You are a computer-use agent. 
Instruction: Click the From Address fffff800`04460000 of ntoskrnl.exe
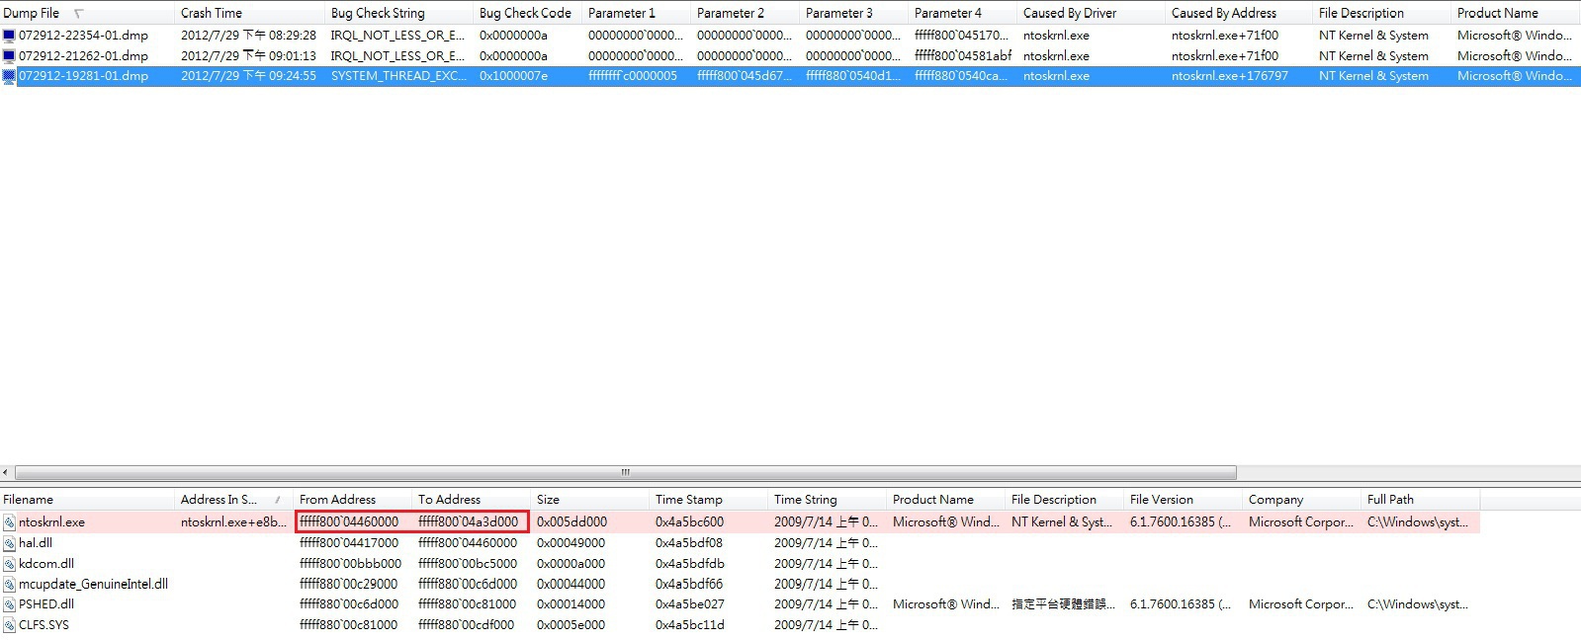coord(349,521)
